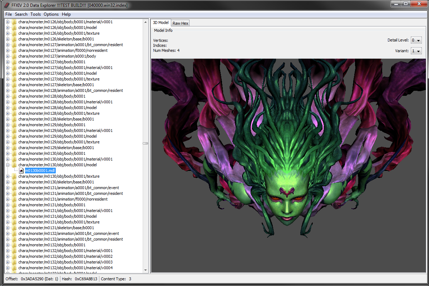Expand chara/monster/m0126/obj/body/b0001/model node
429x286 pixels.
(8, 28)
